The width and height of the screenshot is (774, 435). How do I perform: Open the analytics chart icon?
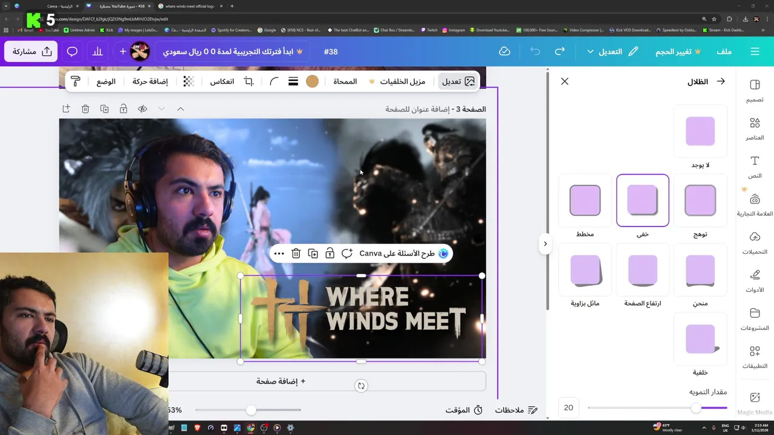pyautogui.click(x=97, y=51)
